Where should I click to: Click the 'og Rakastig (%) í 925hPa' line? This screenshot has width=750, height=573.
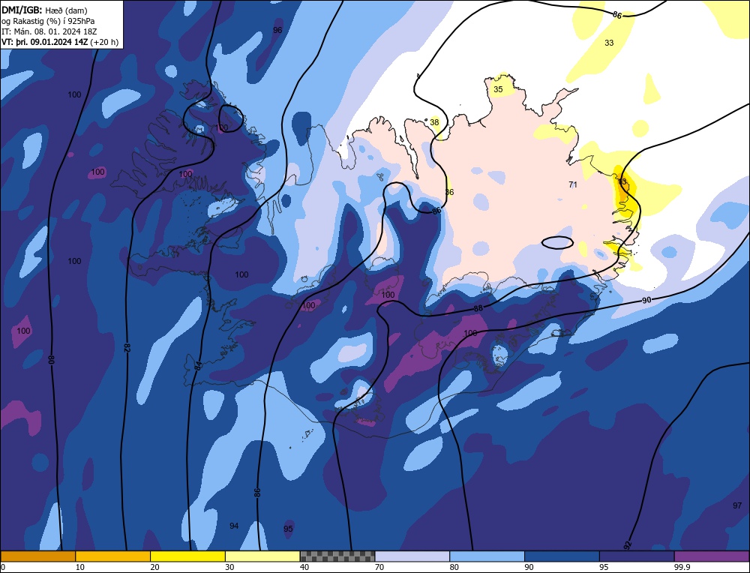pos(48,21)
